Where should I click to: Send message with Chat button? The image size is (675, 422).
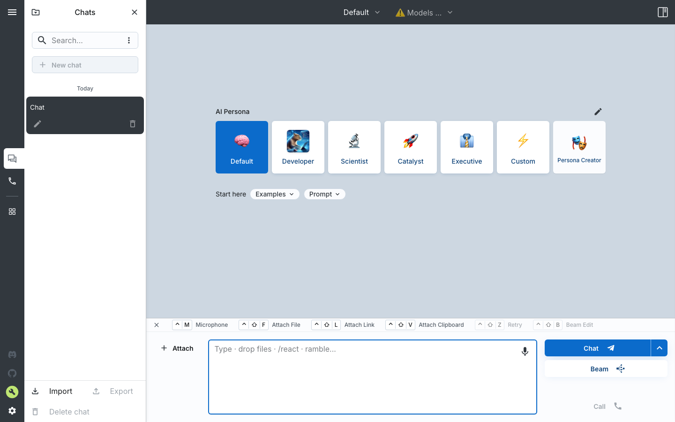click(598, 348)
